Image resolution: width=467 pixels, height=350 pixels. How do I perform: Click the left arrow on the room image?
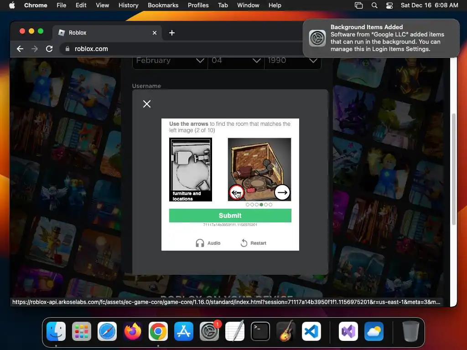point(237,193)
